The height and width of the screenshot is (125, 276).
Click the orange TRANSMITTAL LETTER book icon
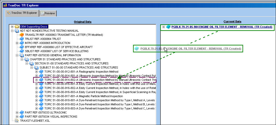point(22,35)
